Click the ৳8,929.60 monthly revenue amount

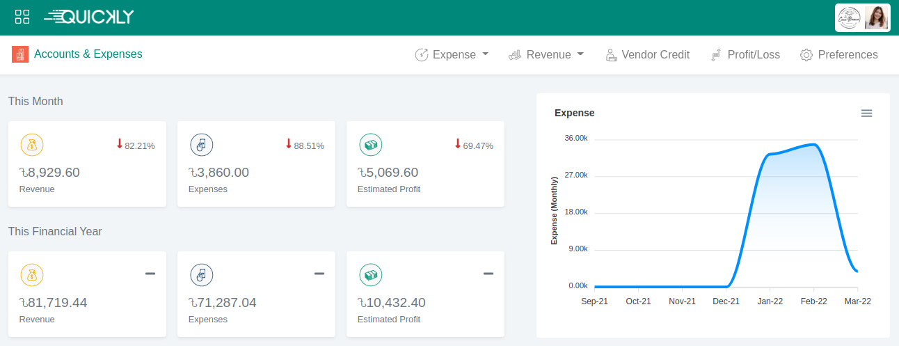[49, 173]
